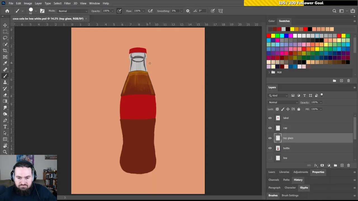Expand the RGB swatch group
Image resolution: width=358 pixels, height=201 pixels.
pyautogui.click(x=269, y=72)
